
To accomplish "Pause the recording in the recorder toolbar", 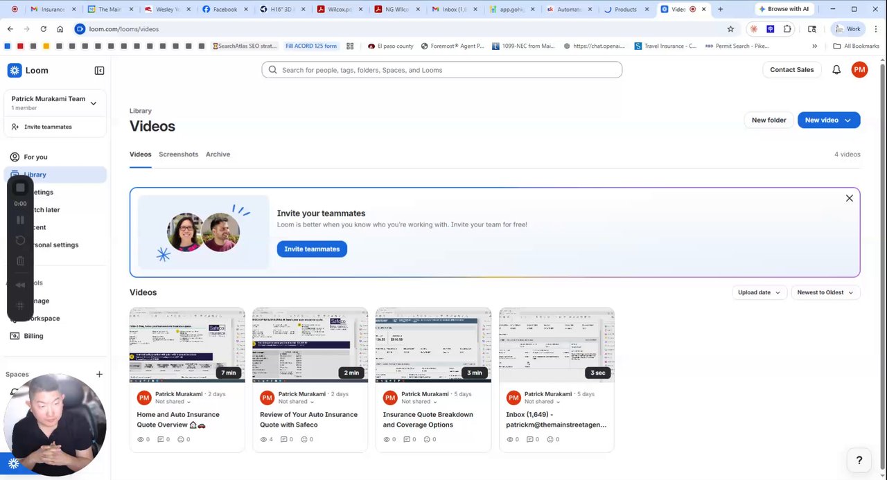I will coord(20,220).
